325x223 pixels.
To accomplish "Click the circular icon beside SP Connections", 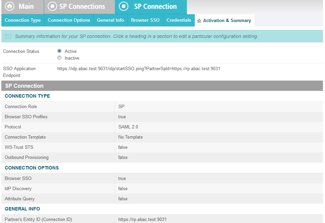I will click(52, 6).
